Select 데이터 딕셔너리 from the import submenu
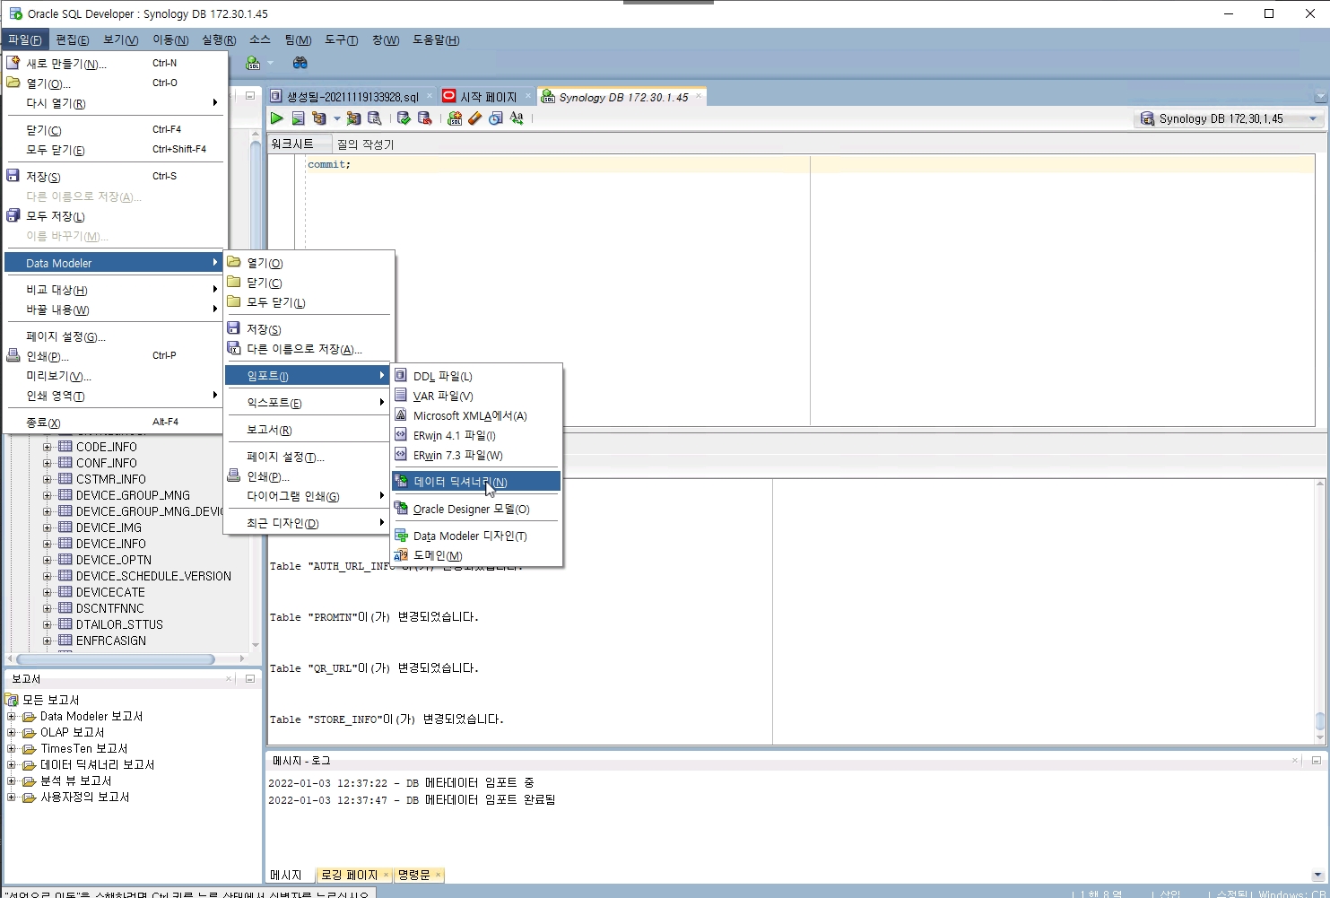The image size is (1330, 898). click(x=458, y=481)
